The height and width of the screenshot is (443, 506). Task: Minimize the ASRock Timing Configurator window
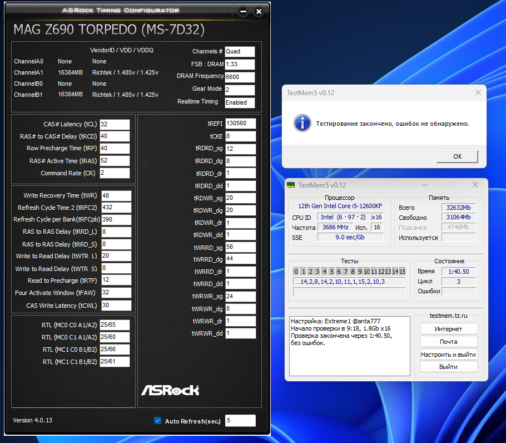244,12
